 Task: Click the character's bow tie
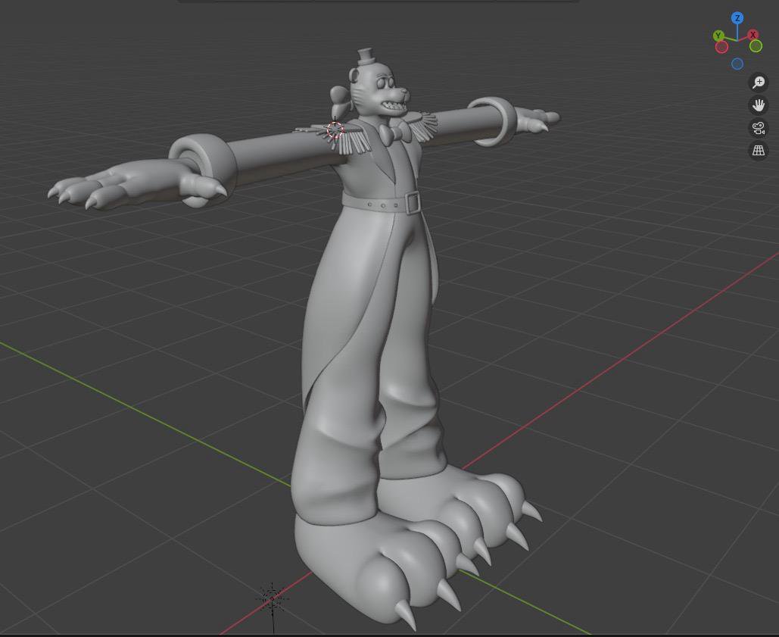[x=394, y=133]
